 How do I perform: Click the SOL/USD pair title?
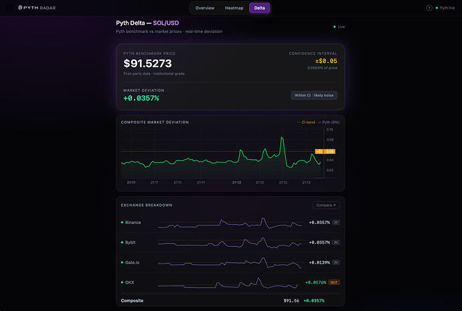(166, 23)
